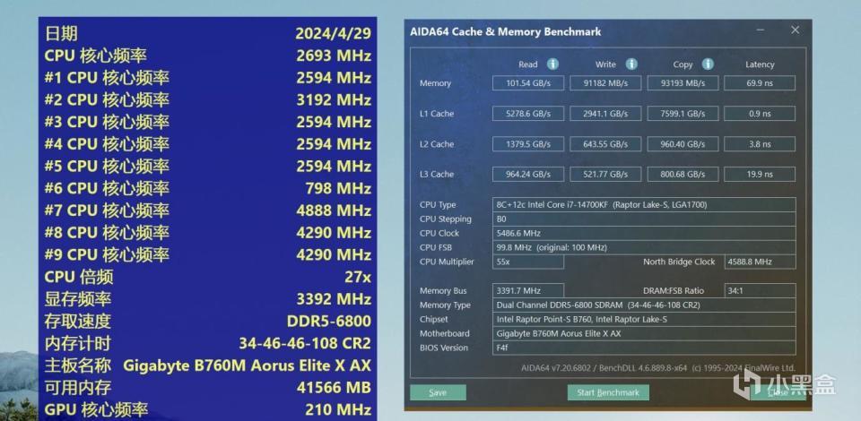Click #2 CPU value 3192 MHz
The width and height of the screenshot is (861, 421).
pyautogui.click(x=334, y=100)
